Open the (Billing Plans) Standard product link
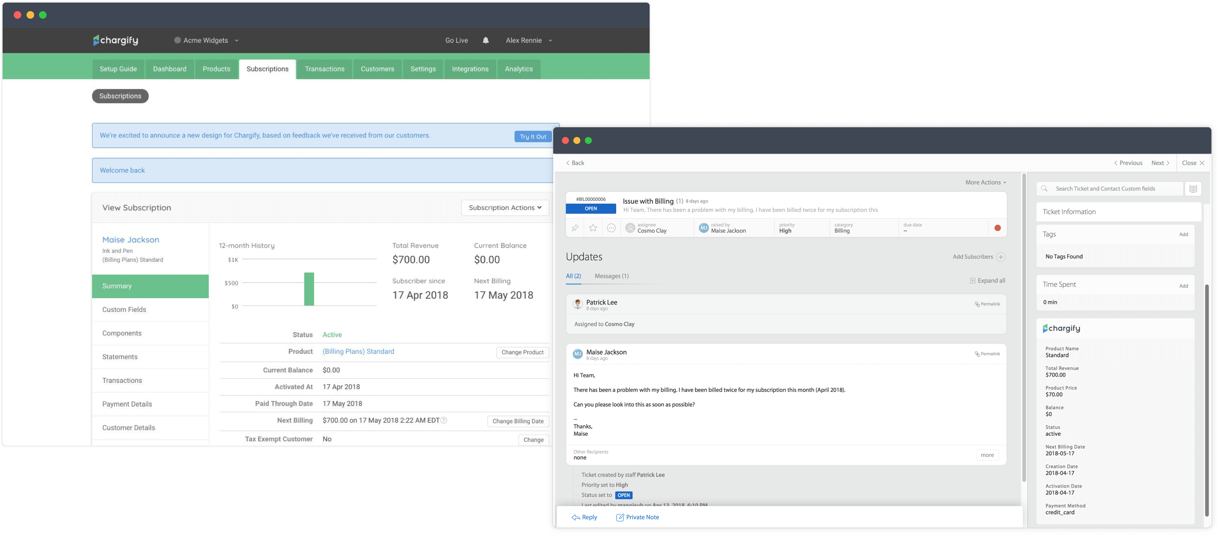Image resolution: width=1220 pixels, height=536 pixels. 358,351
